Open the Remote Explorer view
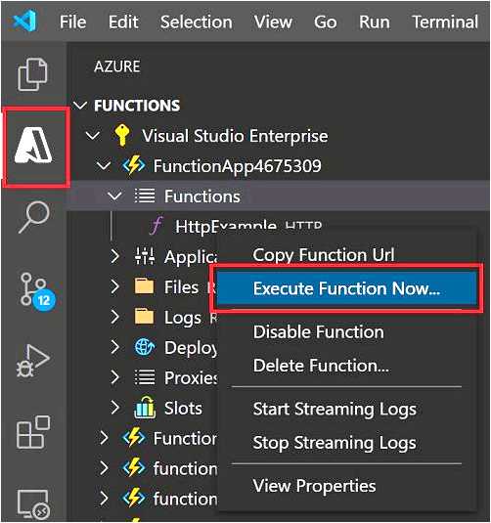Viewport: 491px width, 523px height. tap(33, 503)
